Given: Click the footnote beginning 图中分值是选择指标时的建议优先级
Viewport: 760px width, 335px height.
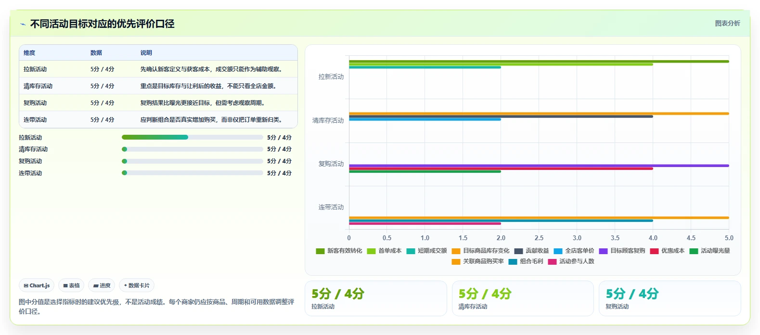Looking at the screenshot, I should point(156,307).
